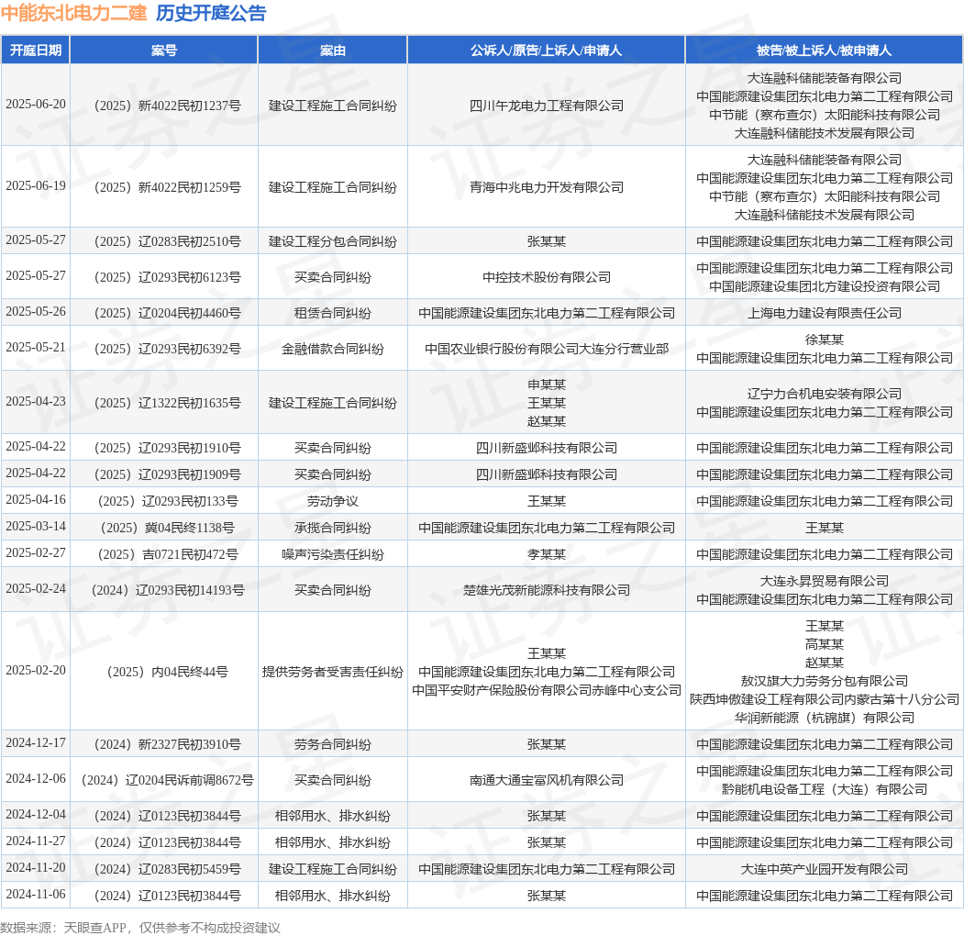
Task: Click defendant 大连永昇贸易有限公司
Action: click(824, 581)
